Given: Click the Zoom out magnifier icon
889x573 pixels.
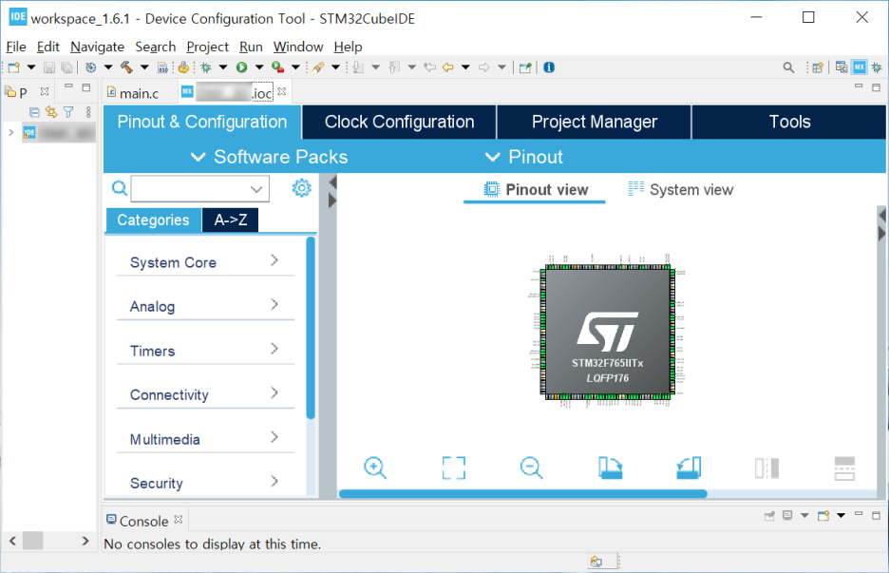Looking at the screenshot, I should (x=531, y=468).
